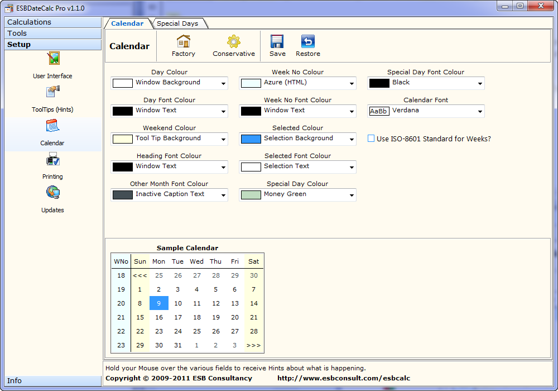Click the AaBb font preview box
Screen dimensions: 558x391
(x=379, y=111)
